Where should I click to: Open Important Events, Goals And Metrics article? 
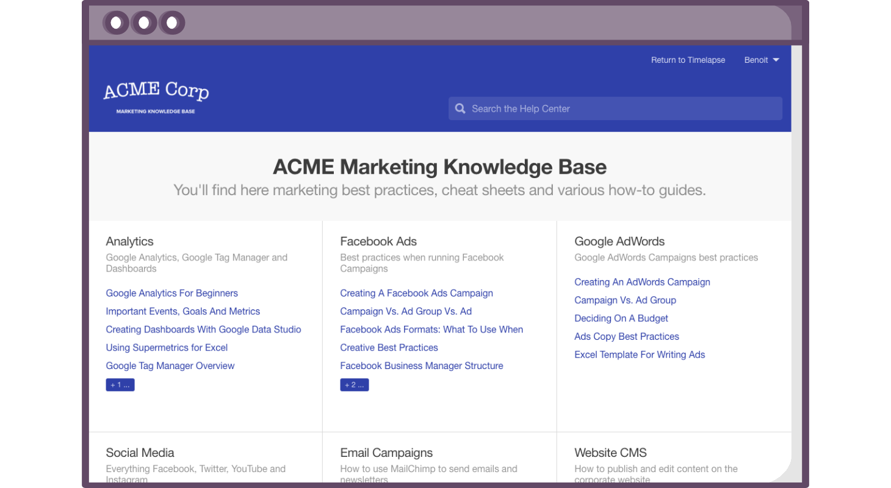coord(182,312)
